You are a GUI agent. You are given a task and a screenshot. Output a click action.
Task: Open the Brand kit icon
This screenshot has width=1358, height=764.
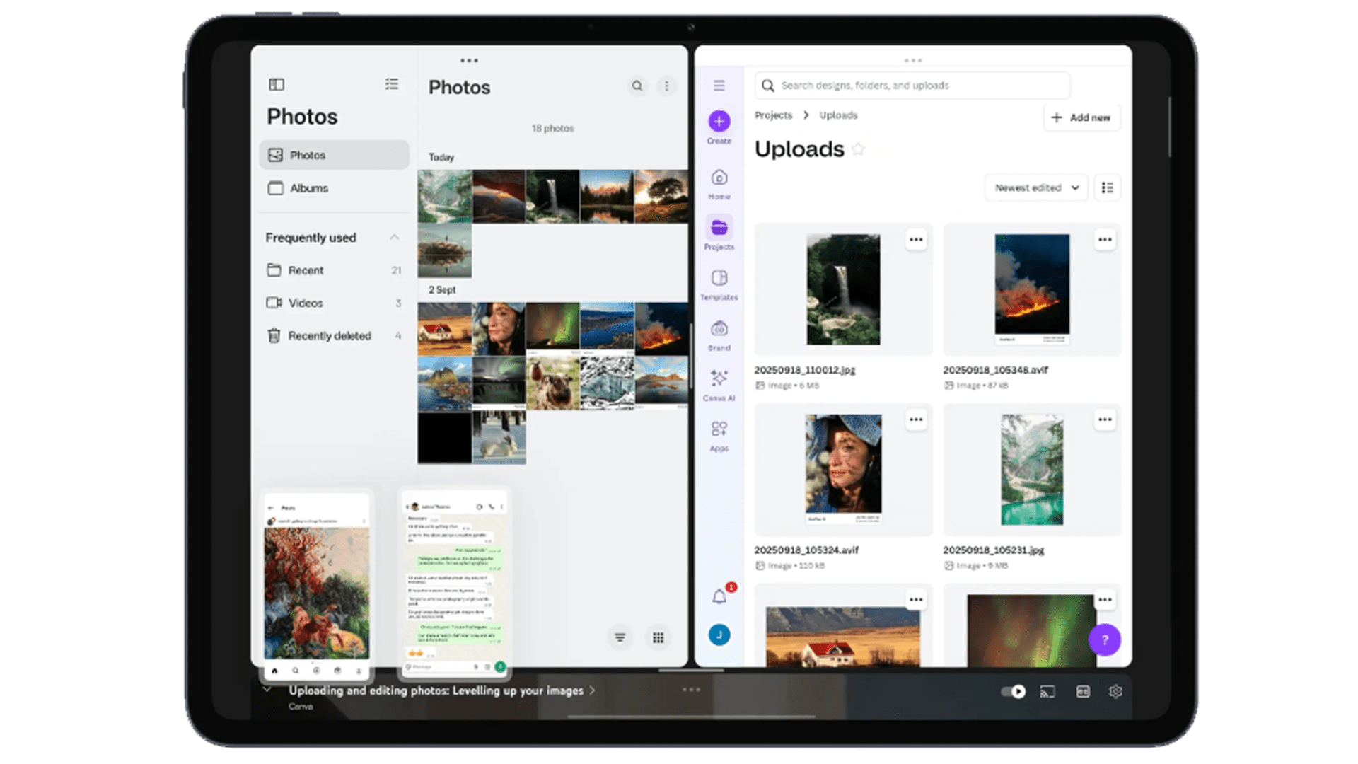(x=719, y=329)
